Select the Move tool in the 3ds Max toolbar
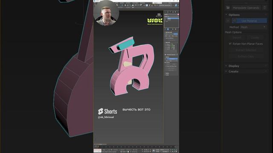This screenshot has width=273, height=153. (125, 5)
